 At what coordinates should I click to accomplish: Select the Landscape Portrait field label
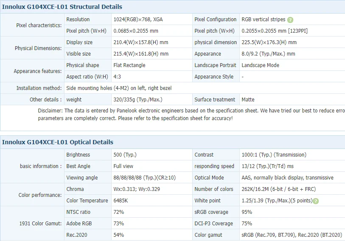pos(215,65)
